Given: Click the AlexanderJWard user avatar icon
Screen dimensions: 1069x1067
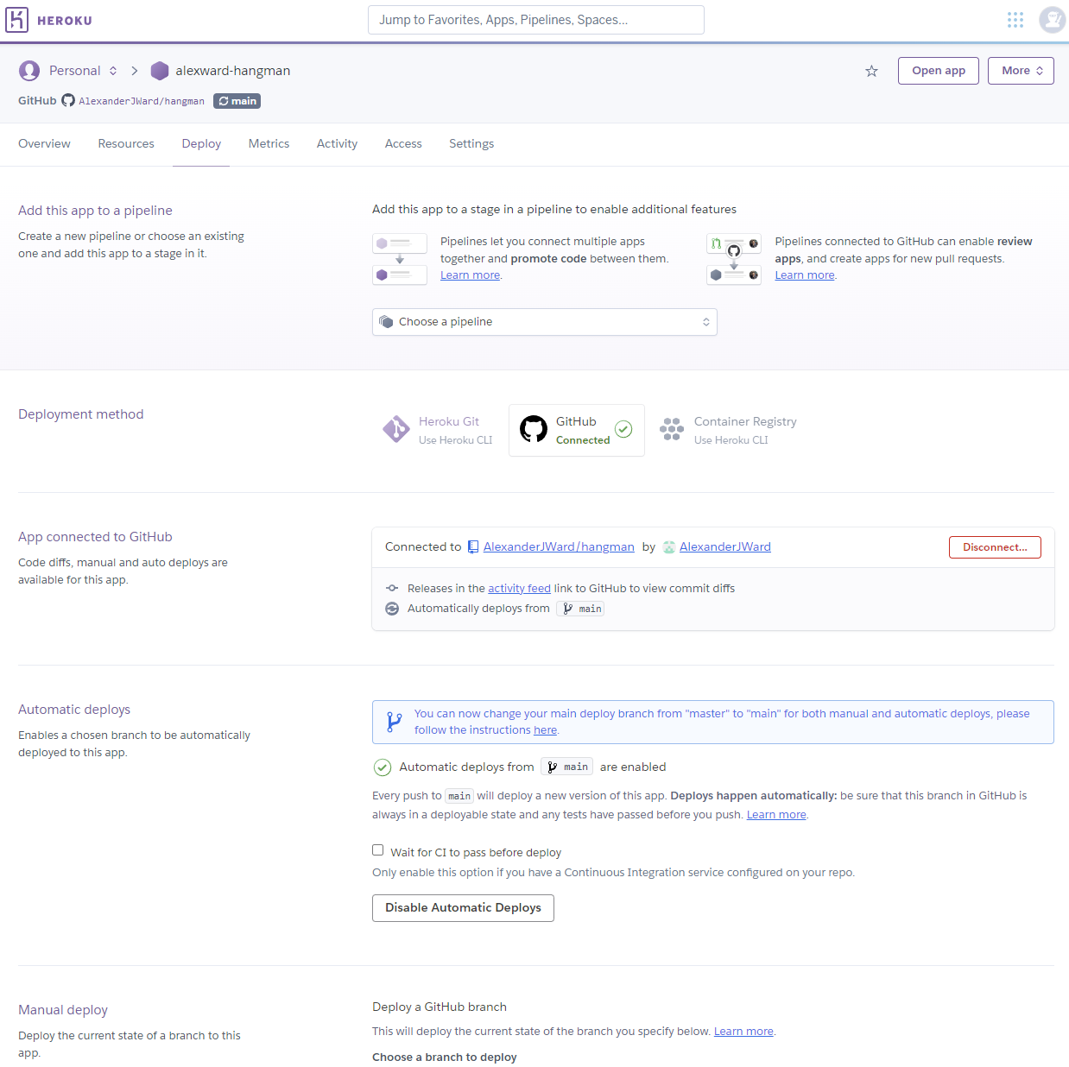Looking at the screenshot, I should 669,546.
